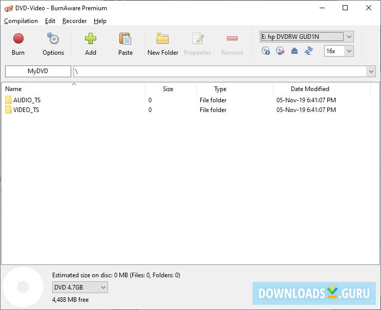This screenshot has height=310, width=381.
Task: Eject the disc tray
Action: point(294,51)
